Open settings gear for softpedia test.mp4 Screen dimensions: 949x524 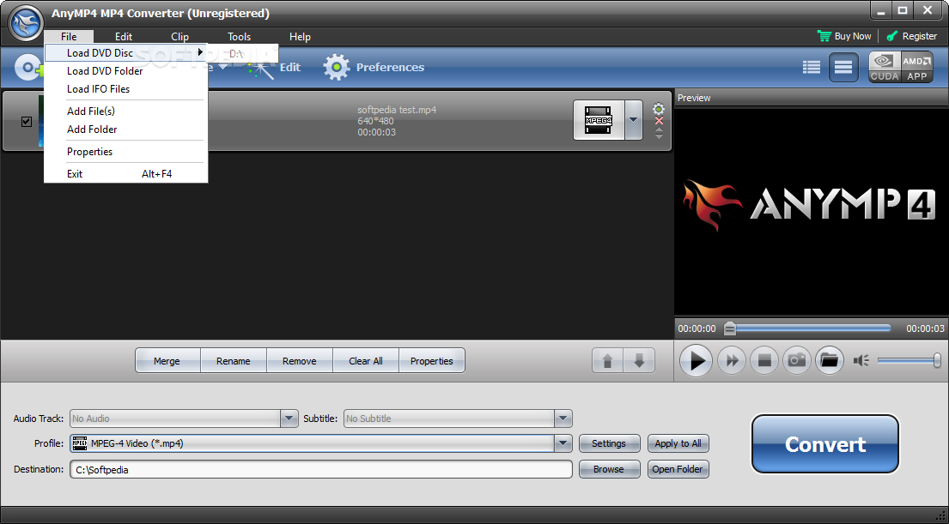tap(659, 109)
